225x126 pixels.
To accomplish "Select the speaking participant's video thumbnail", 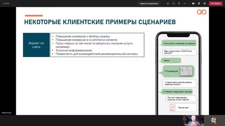I will (x=193, y=120).
